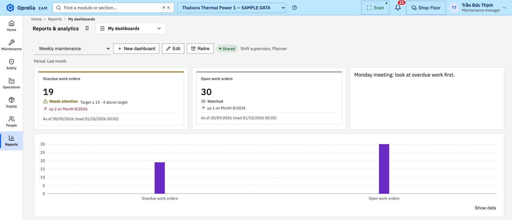The width and height of the screenshot is (512, 220).
Task: Create a New dashboard
Action: 136,48
